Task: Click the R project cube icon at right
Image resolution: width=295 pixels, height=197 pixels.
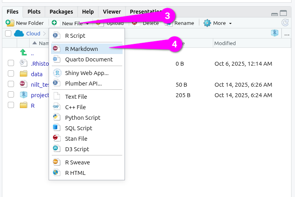Action: click(x=274, y=33)
